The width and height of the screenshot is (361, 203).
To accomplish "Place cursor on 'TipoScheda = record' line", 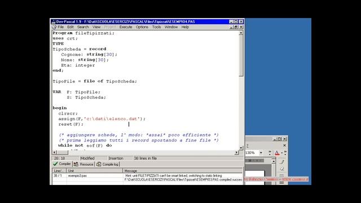I will pyautogui.click(x=79, y=49).
